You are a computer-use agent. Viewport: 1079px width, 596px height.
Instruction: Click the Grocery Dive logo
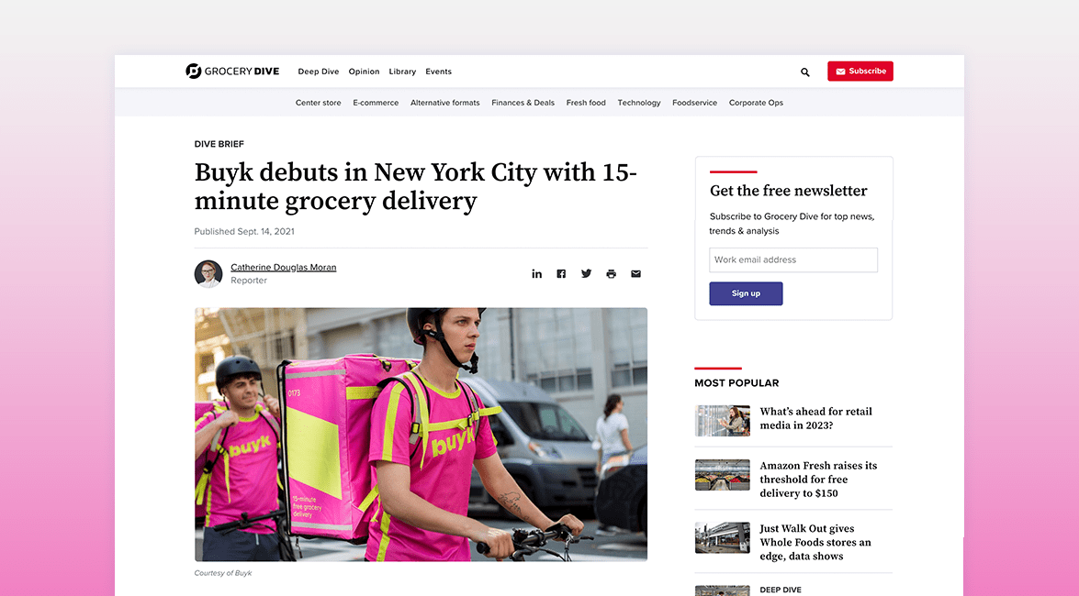[232, 71]
